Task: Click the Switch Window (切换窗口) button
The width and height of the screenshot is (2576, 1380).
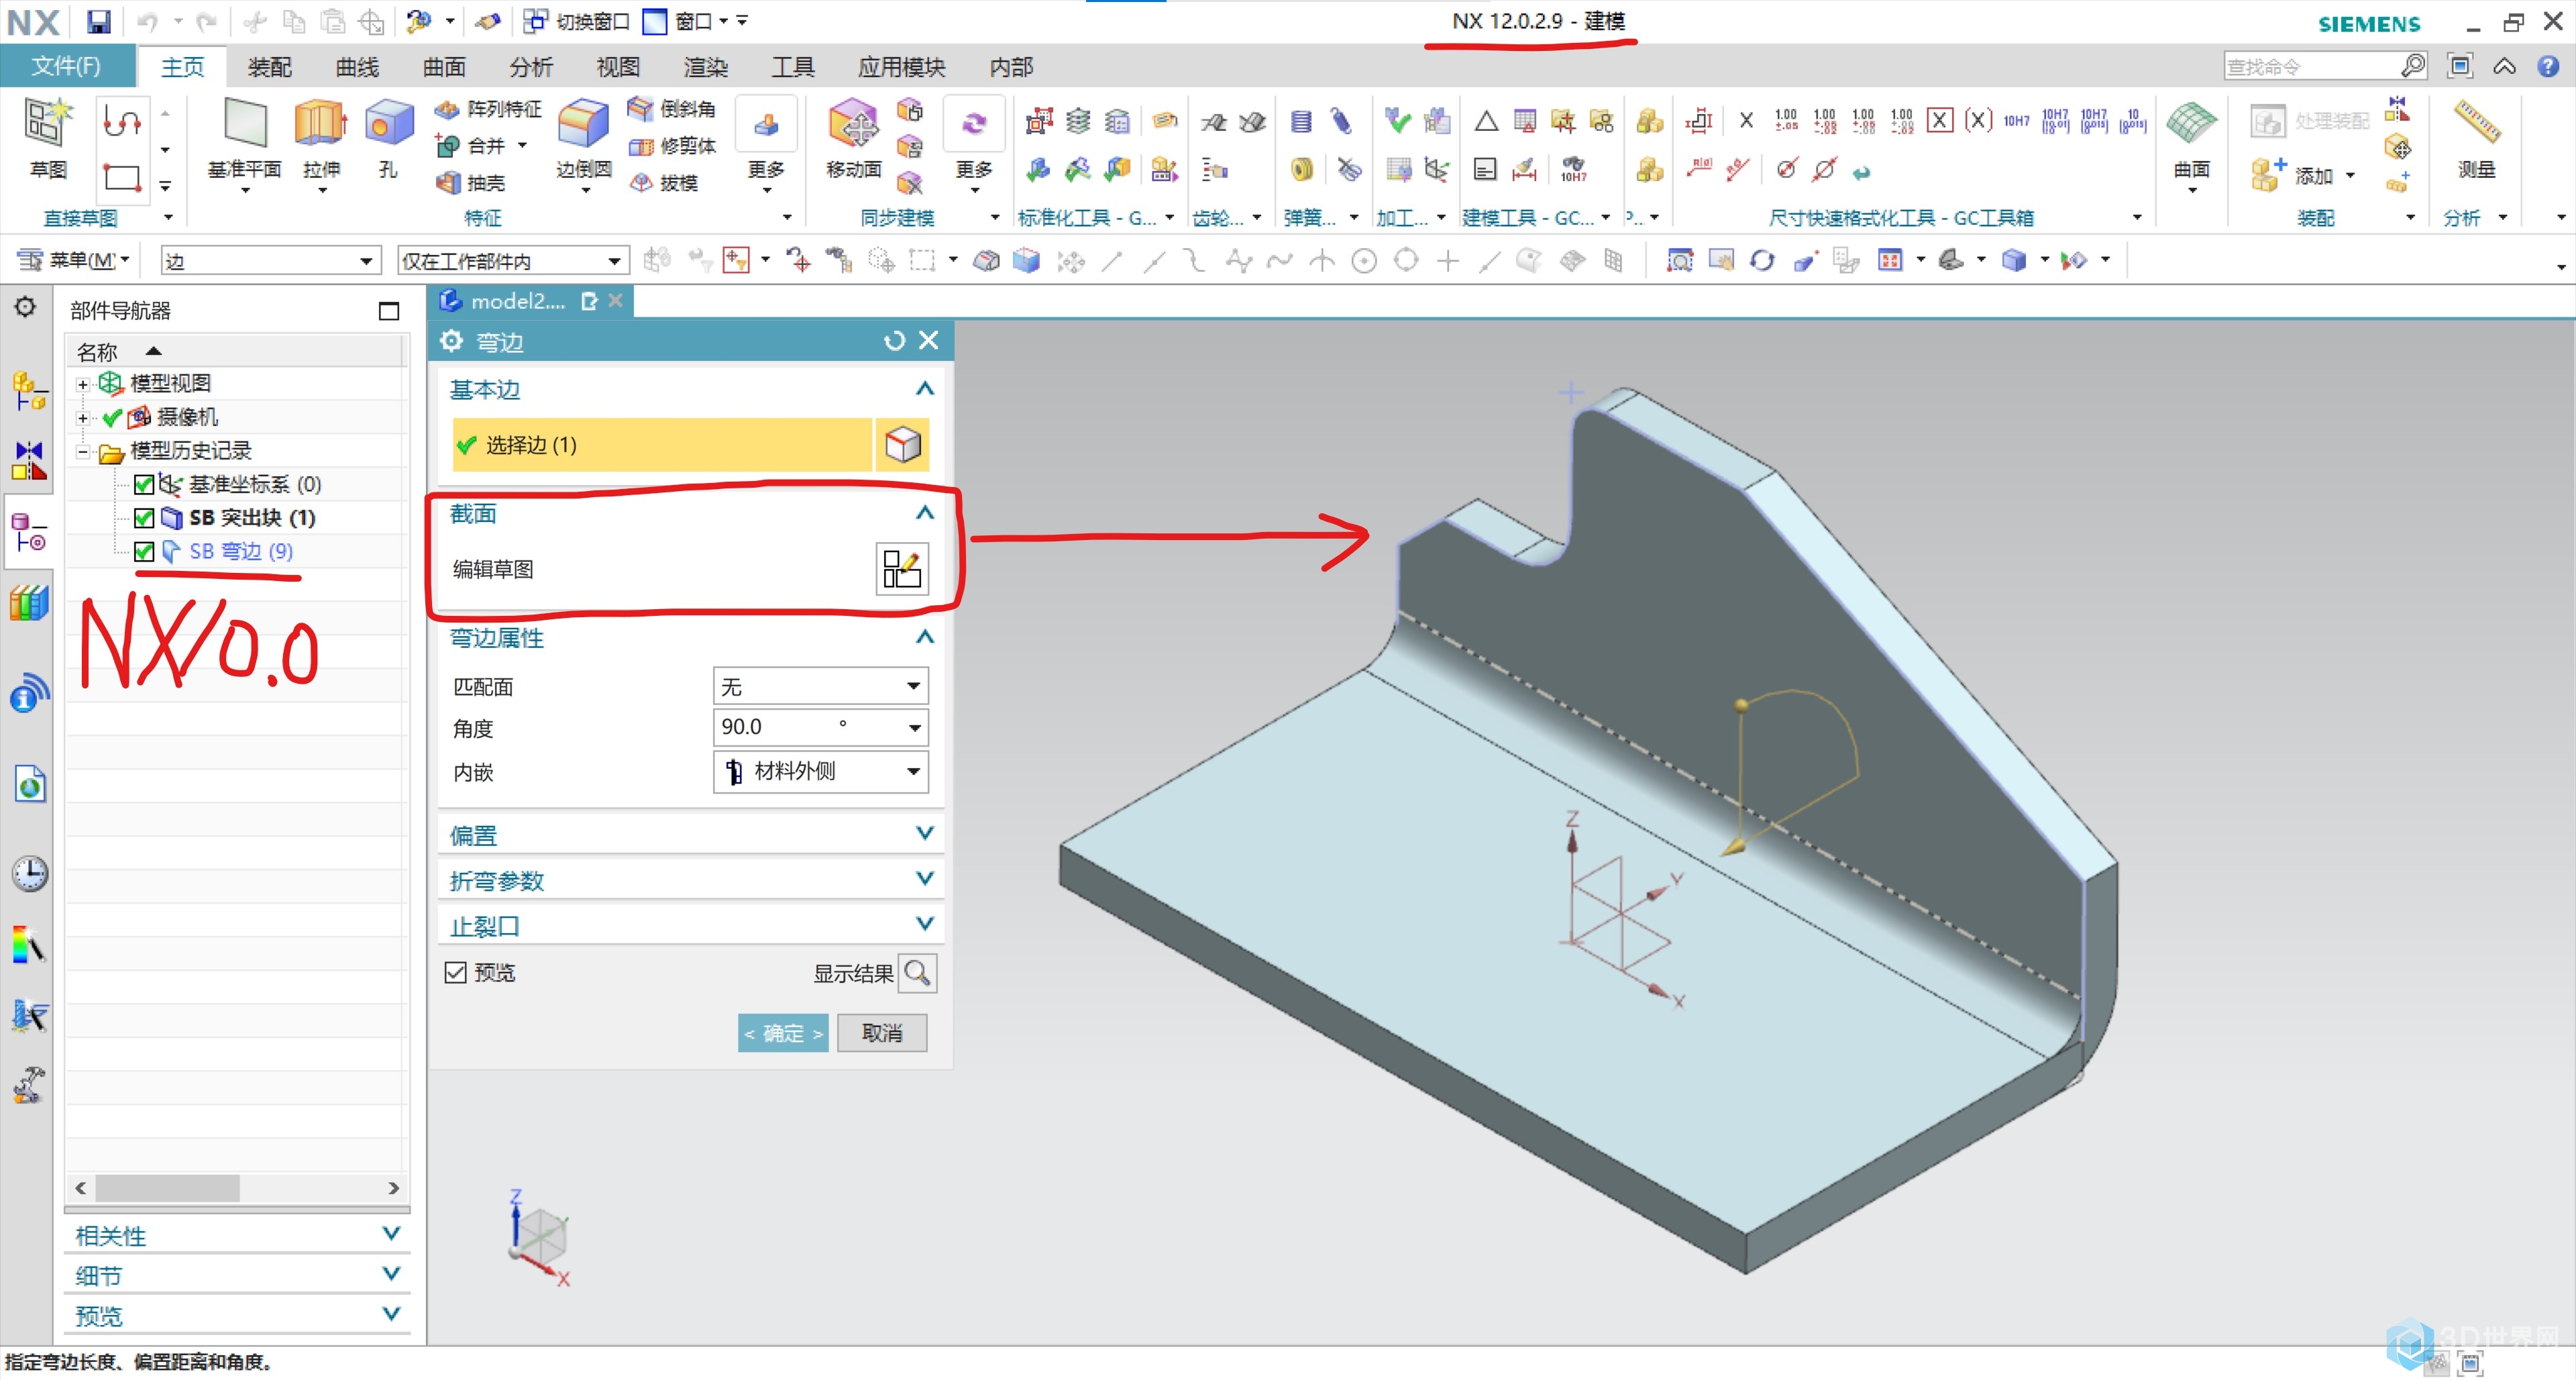Action: (x=577, y=21)
